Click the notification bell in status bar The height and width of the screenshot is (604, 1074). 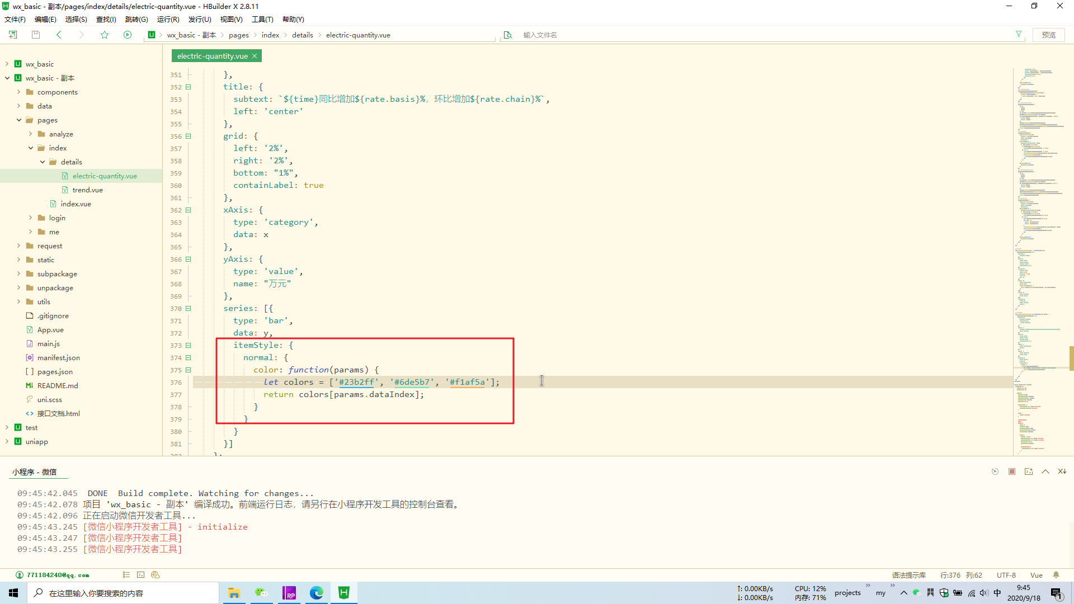pos(1056,575)
